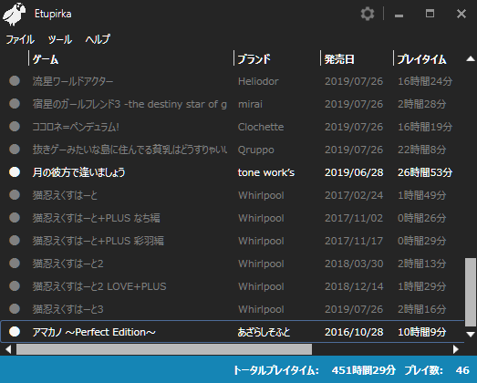Select game 抜きゲーみたいな島に住んでる row

tap(130, 150)
